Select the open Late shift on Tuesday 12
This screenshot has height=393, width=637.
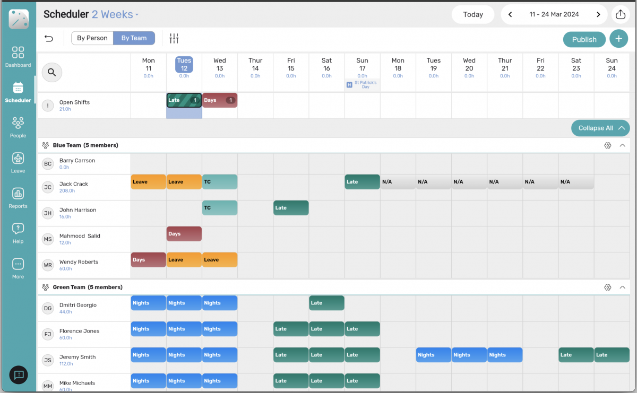(x=184, y=100)
